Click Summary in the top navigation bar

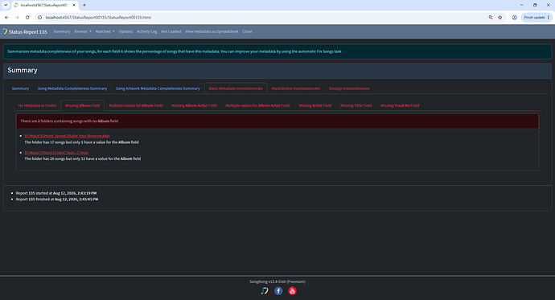62,31
